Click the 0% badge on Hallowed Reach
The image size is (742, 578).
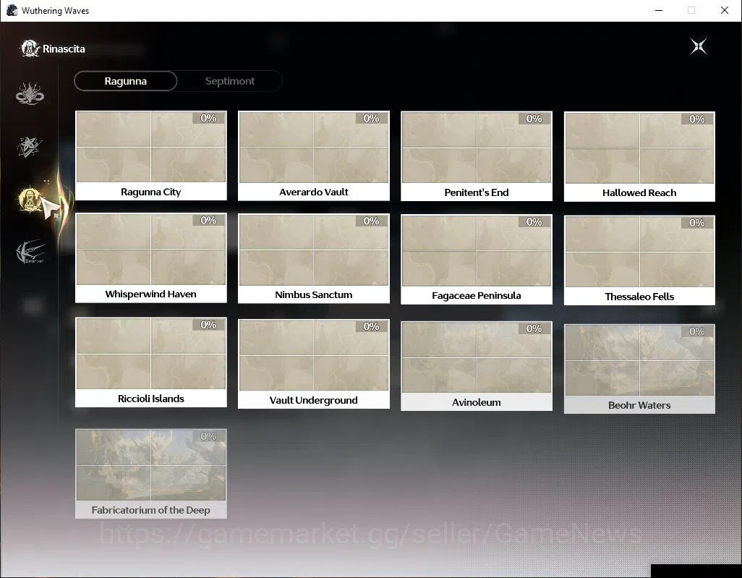tap(697, 119)
